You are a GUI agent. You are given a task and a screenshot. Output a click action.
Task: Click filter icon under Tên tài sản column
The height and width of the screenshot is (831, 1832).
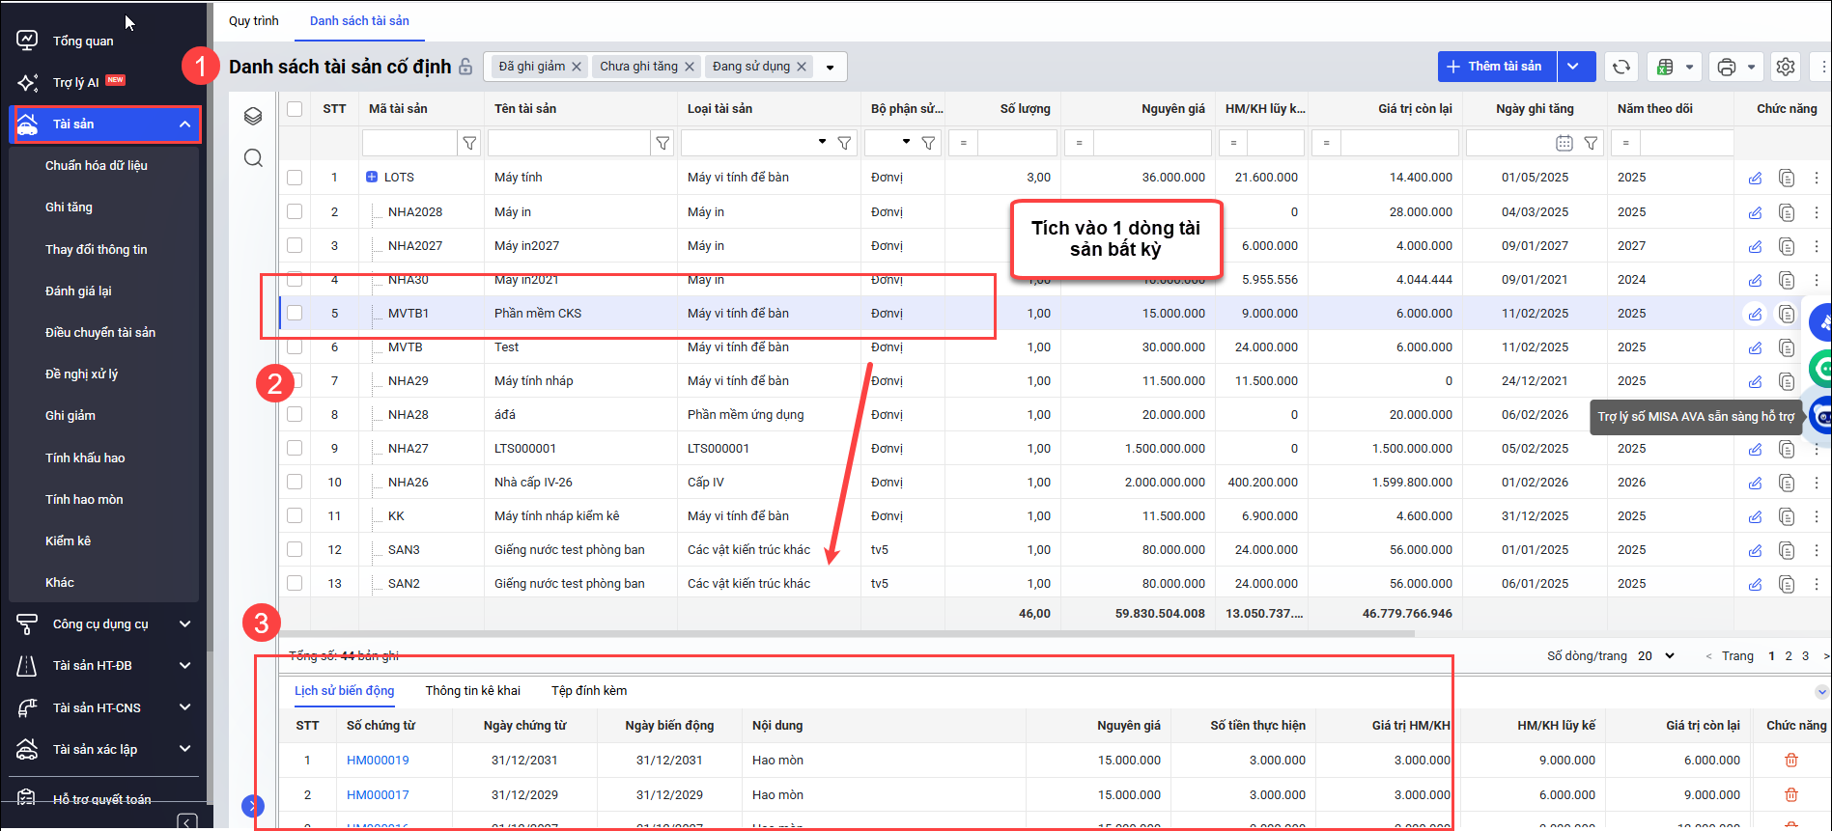pos(662,144)
